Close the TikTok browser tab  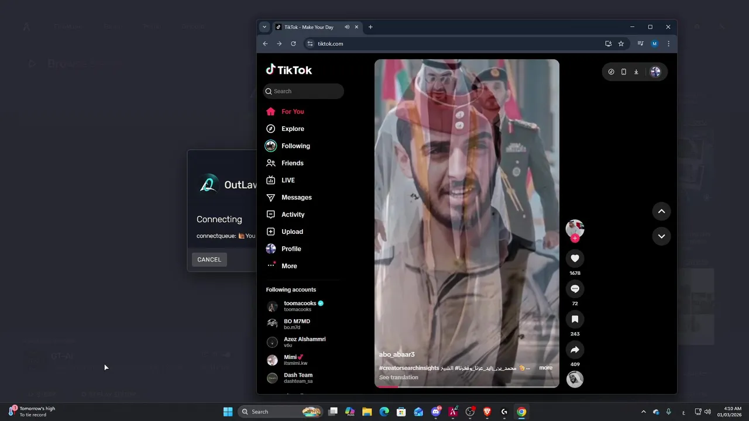point(356,27)
